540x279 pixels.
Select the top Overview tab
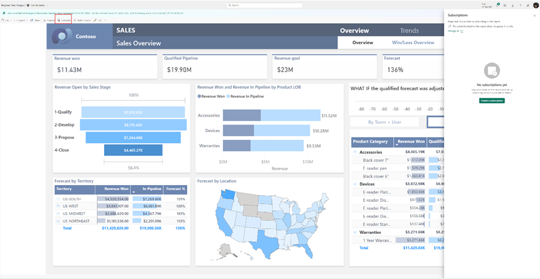[x=354, y=30]
